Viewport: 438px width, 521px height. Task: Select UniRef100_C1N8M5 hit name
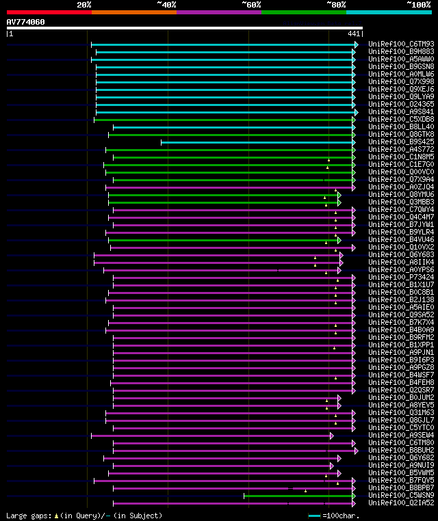point(401,157)
